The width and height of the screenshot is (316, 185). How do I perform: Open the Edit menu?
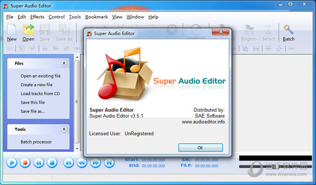point(22,17)
